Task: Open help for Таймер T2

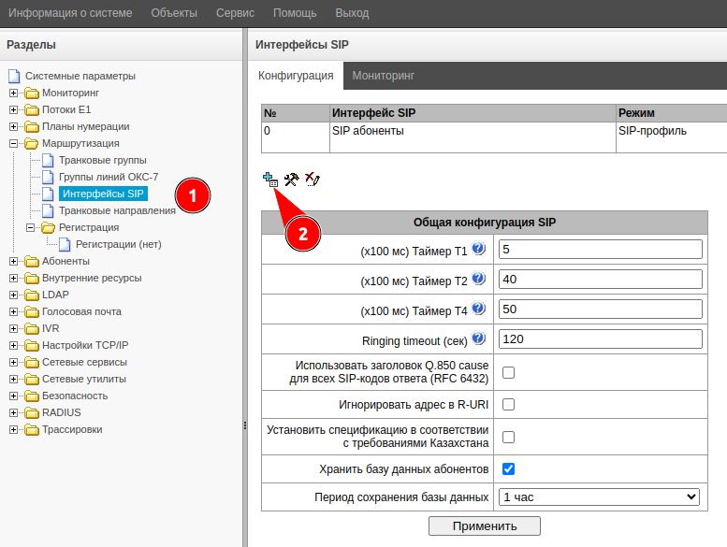Action: pos(478,279)
